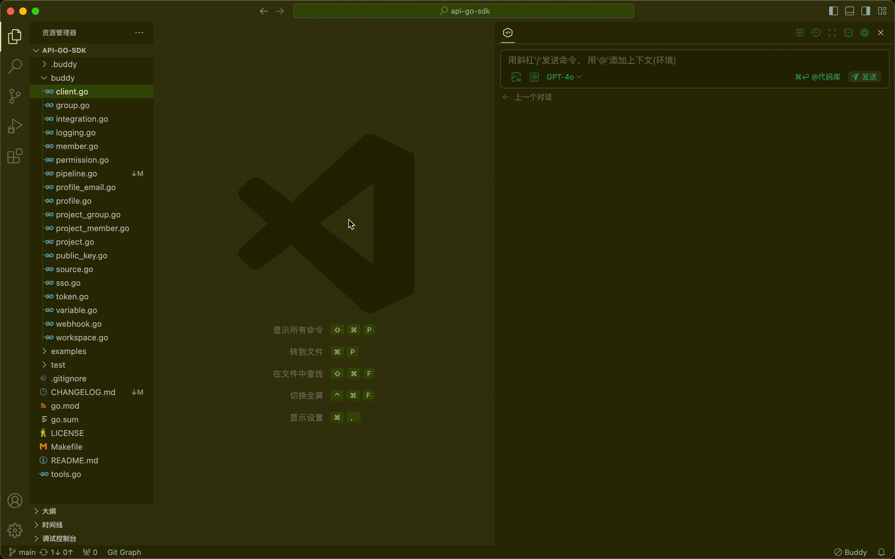Open chat history in Buddy panel

coord(816,33)
